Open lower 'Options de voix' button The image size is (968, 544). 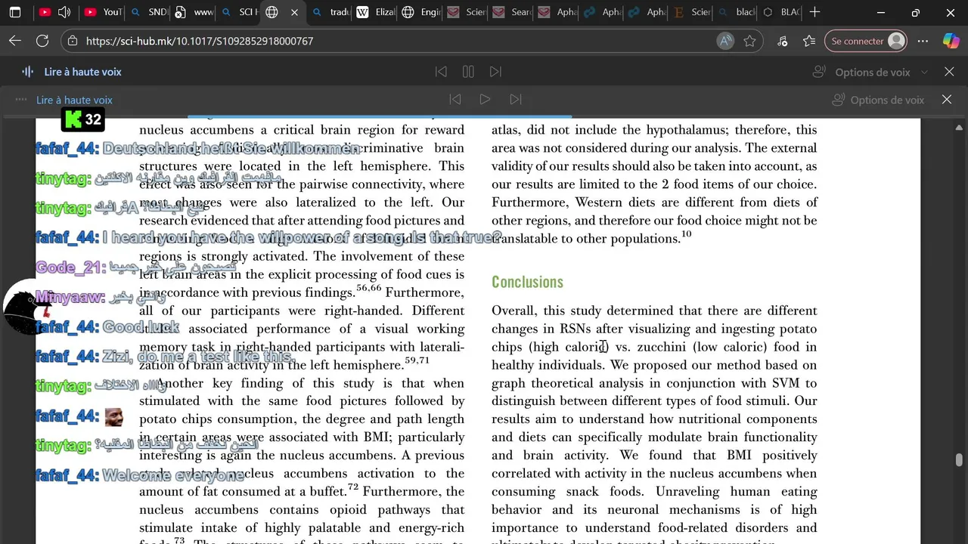[x=878, y=100]
